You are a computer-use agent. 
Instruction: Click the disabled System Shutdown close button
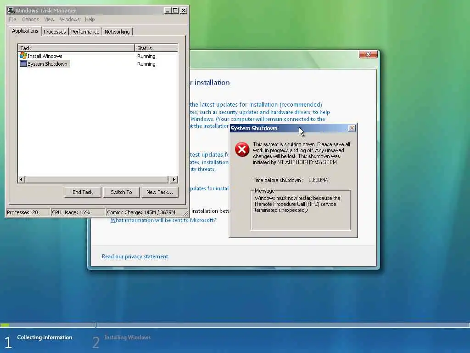click(352, 128)
